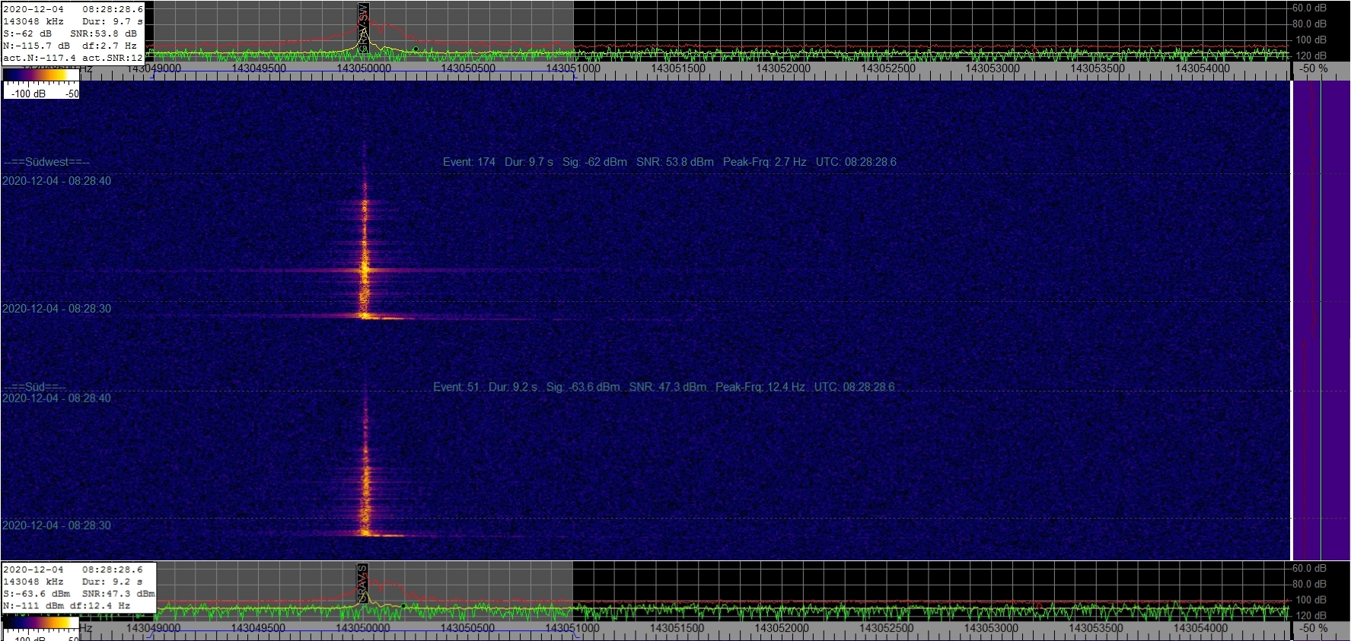Click bottom axis label 143052500
The height and width of the screenshot is (641, 1351).
point(886,628)
